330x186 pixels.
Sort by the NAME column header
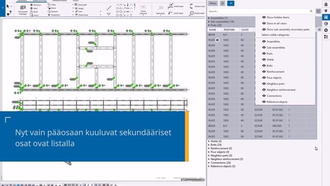click(213, 30)
